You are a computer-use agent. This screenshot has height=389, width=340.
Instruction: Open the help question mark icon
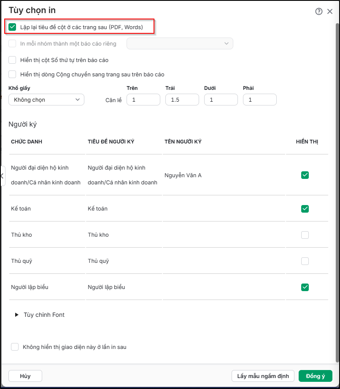tap(318, 11)
